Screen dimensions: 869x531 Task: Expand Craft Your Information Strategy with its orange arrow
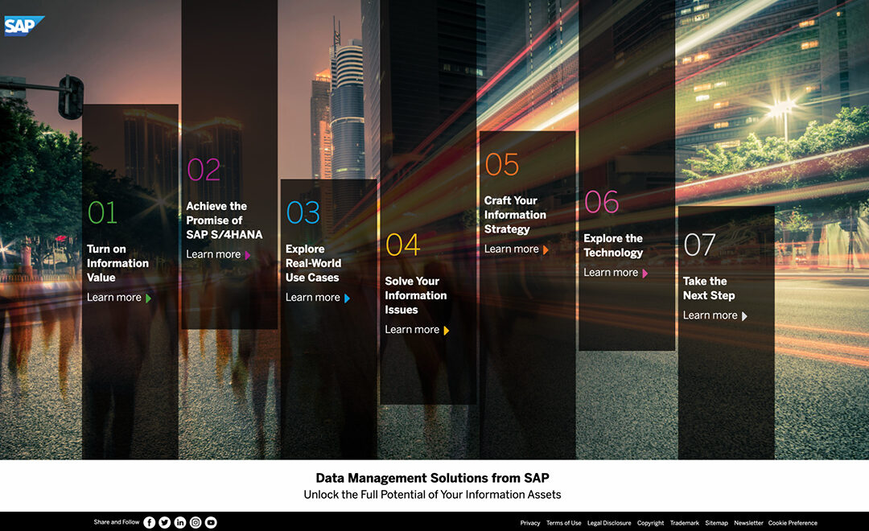pyautogui.click(x=547, y=249)
